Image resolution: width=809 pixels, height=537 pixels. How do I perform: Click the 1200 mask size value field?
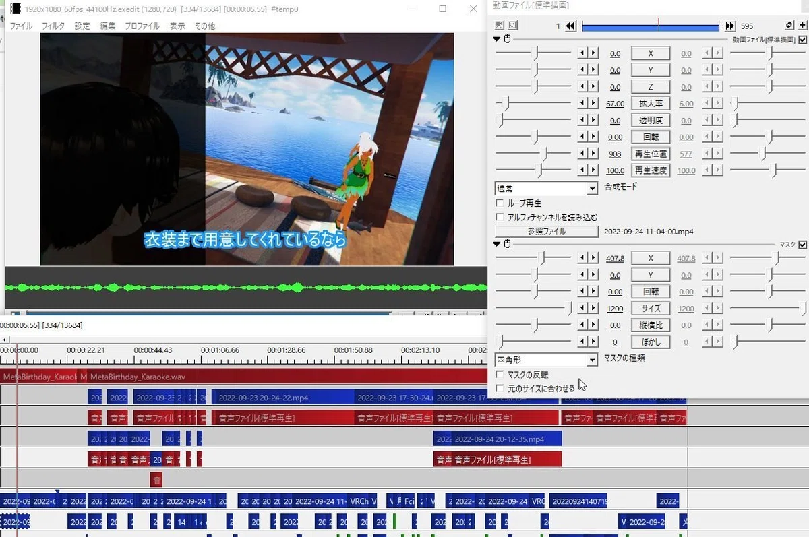click(615, 309)
